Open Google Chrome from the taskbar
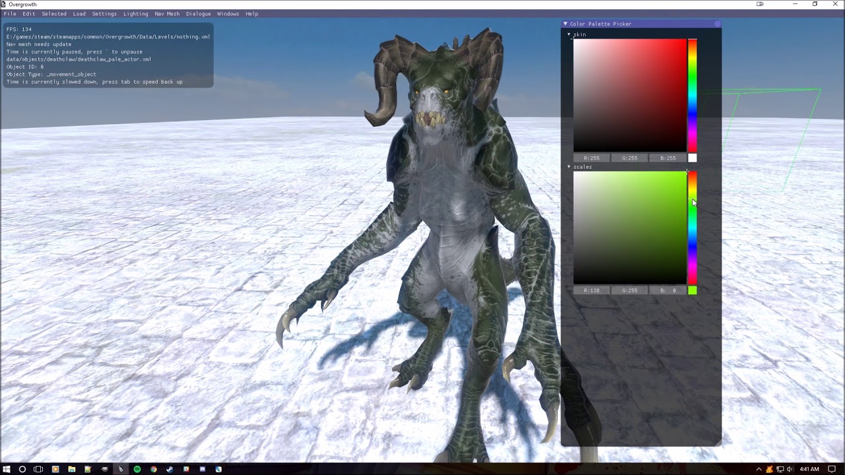The width and height of the screenshot is (845, 475). point(153,469)
